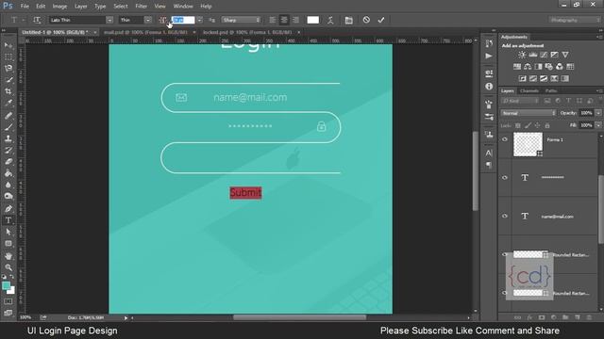Viewport: 604px width, 339px height.
Task: Switch to the Channels tab
Action: (529, 90)
